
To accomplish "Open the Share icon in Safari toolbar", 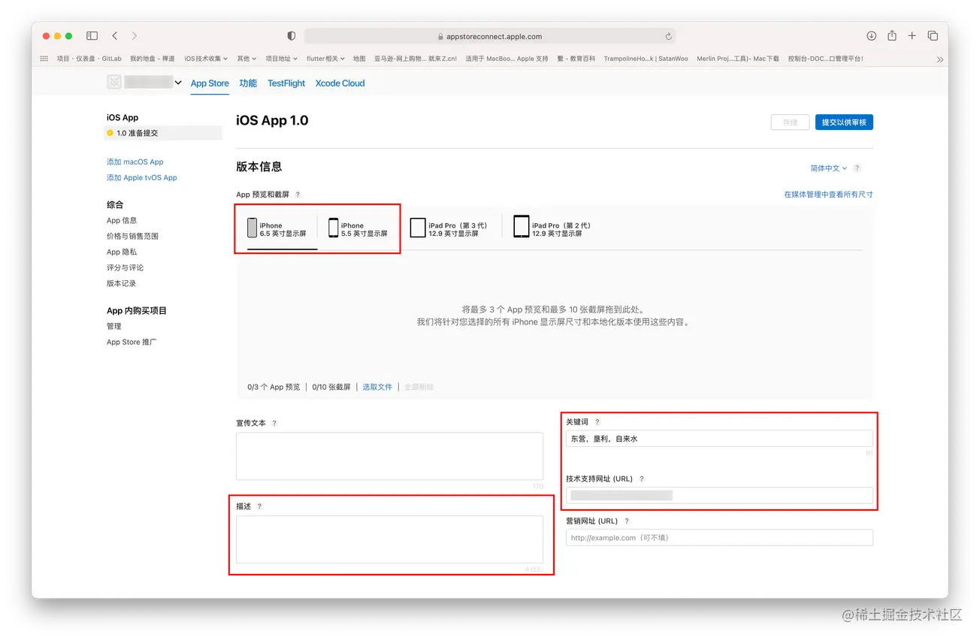I will point(892,35).
